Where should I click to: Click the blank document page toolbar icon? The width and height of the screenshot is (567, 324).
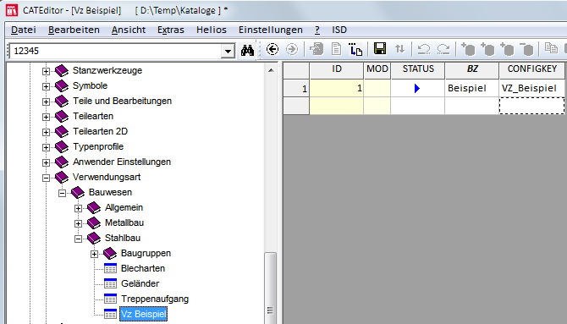point(336,49)
